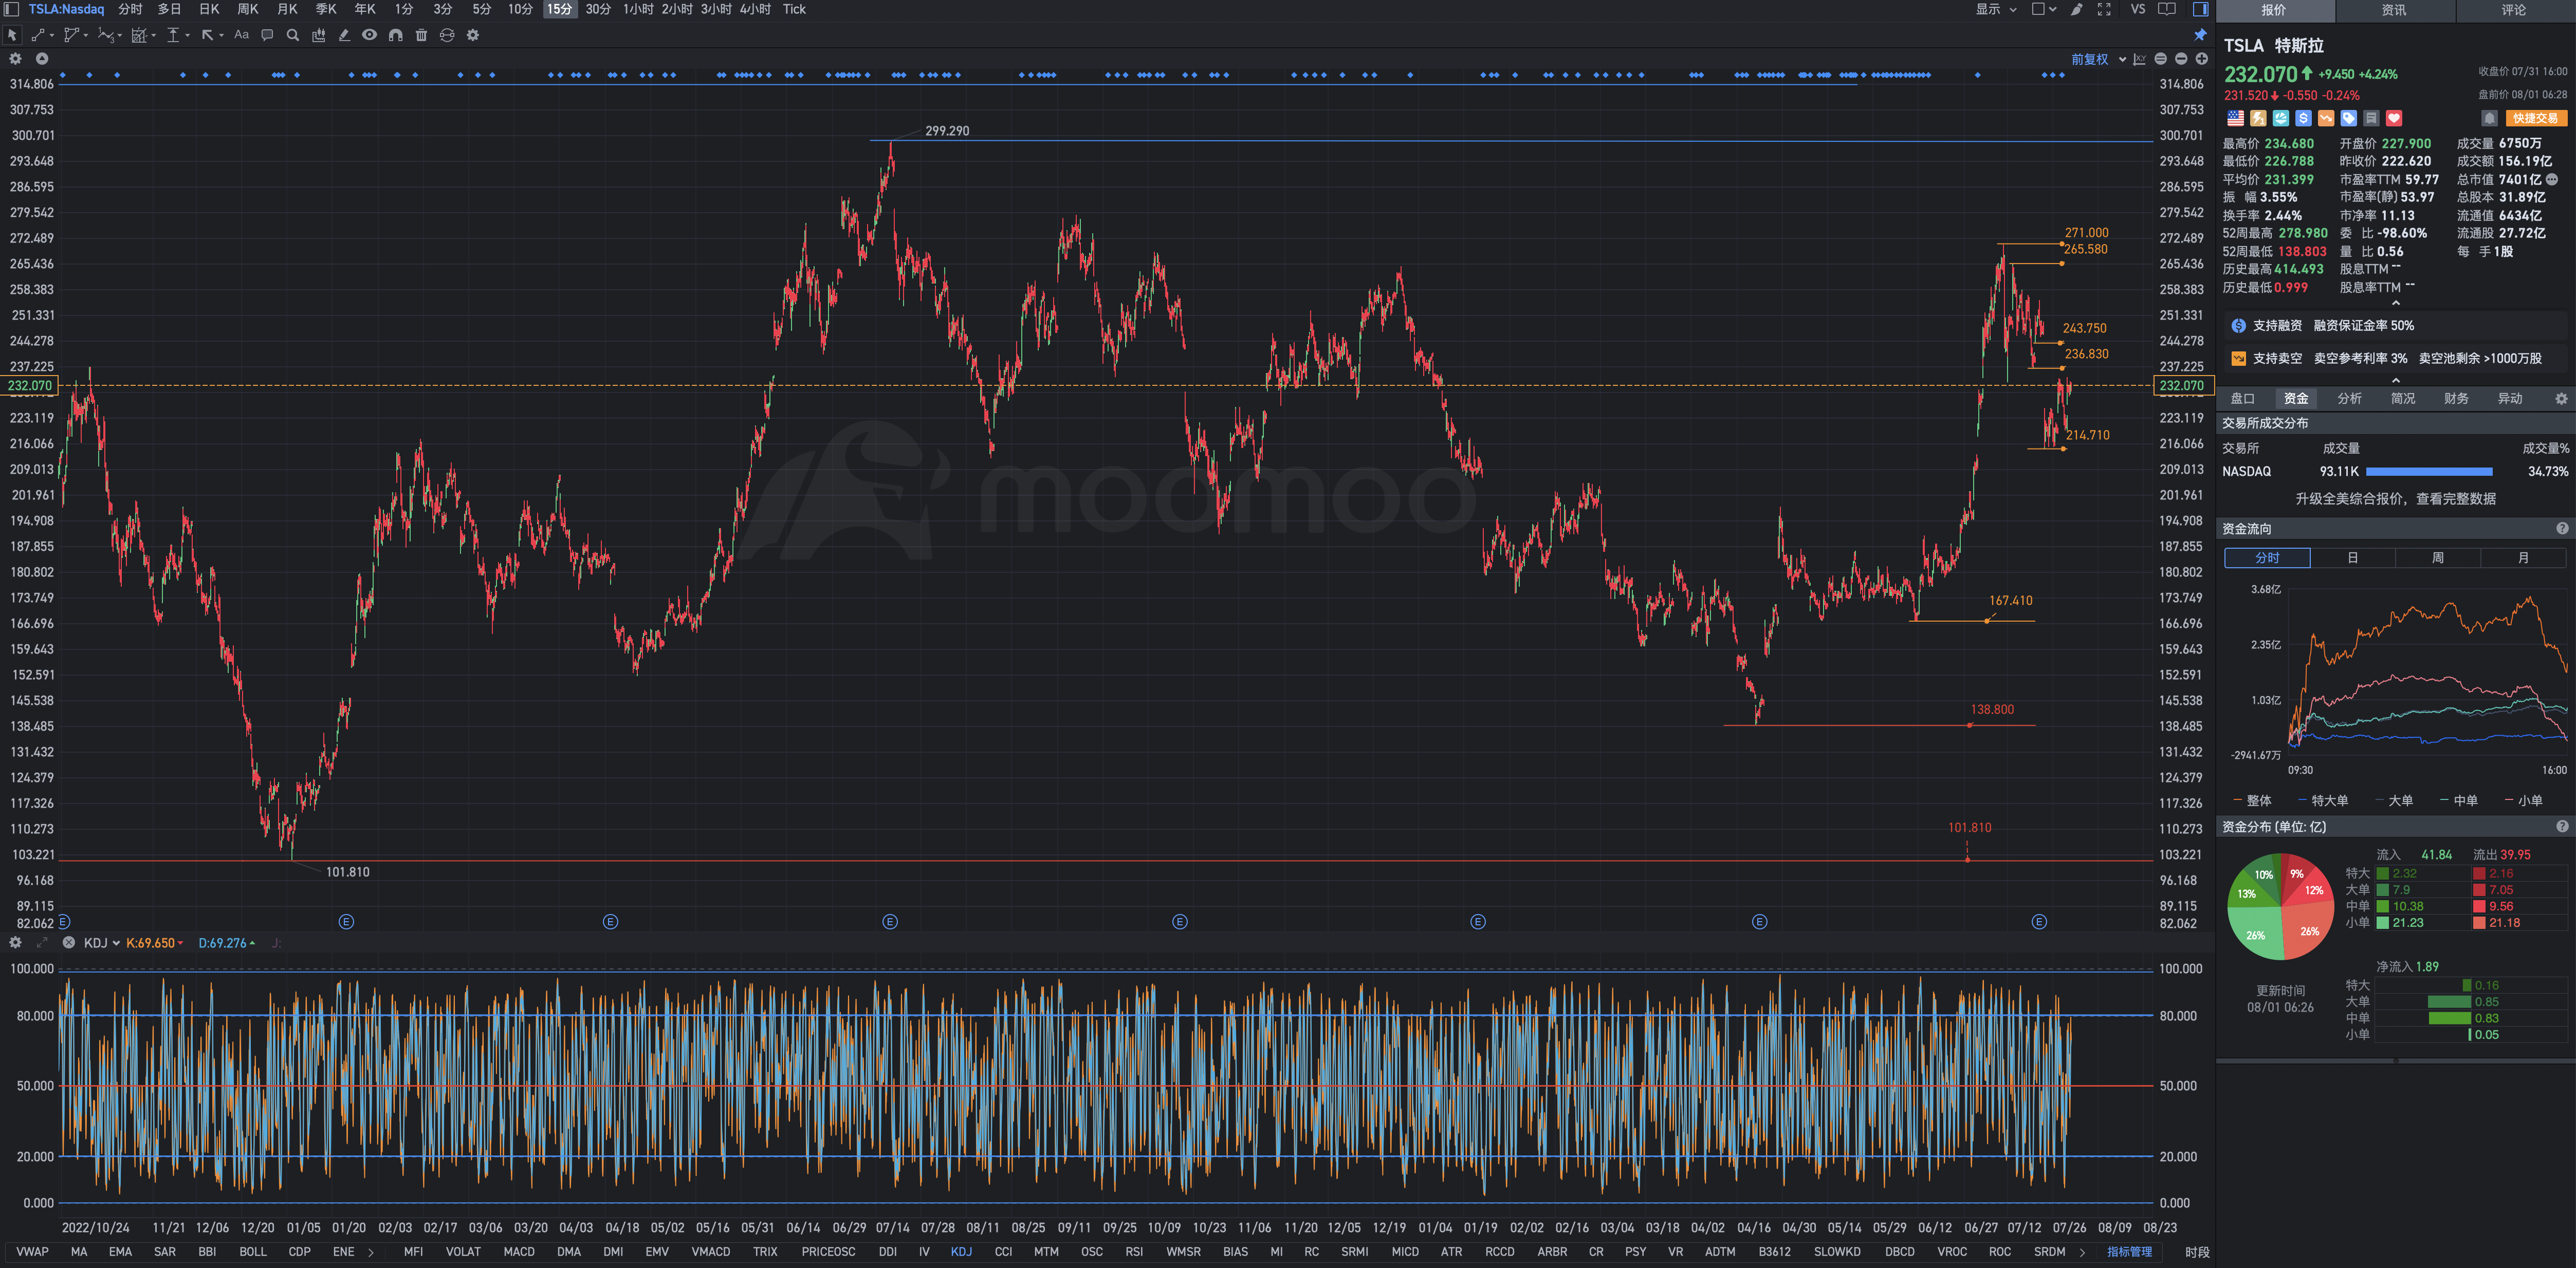
Task: Toggle the left sidebar panel icon
Action: point(12,9)
